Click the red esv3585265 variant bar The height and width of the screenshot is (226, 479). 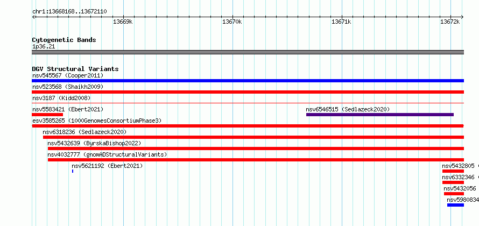[x=248, y=126]
